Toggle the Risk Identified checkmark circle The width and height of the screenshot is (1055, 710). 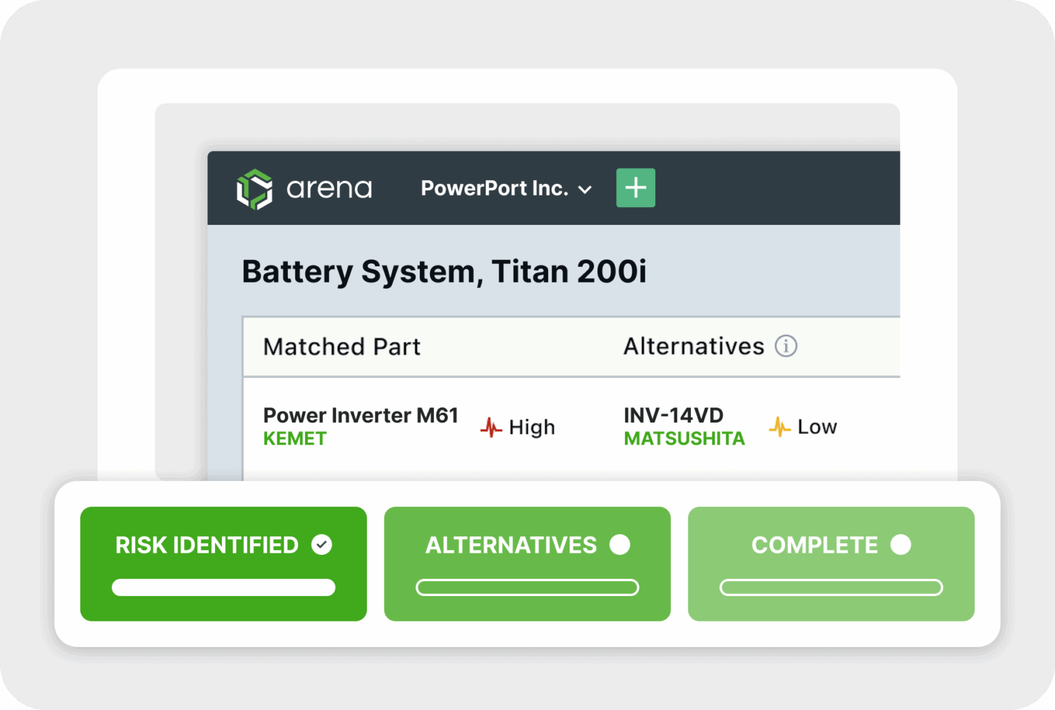click(321, 545)
